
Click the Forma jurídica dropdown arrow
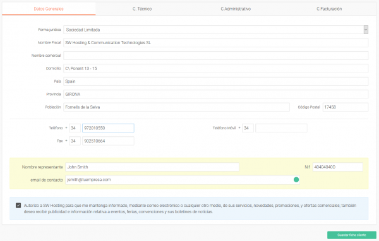click(366, 30)
